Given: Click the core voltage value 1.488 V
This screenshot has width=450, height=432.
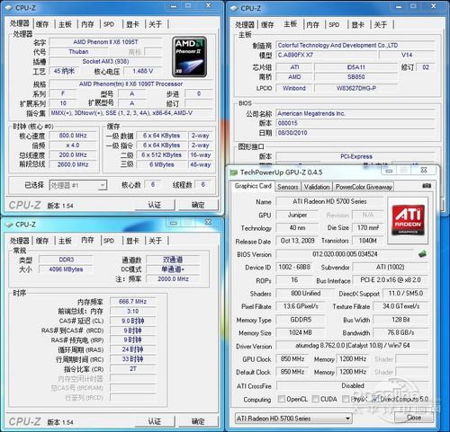Looking at the screenshot, I should [143, 71].
